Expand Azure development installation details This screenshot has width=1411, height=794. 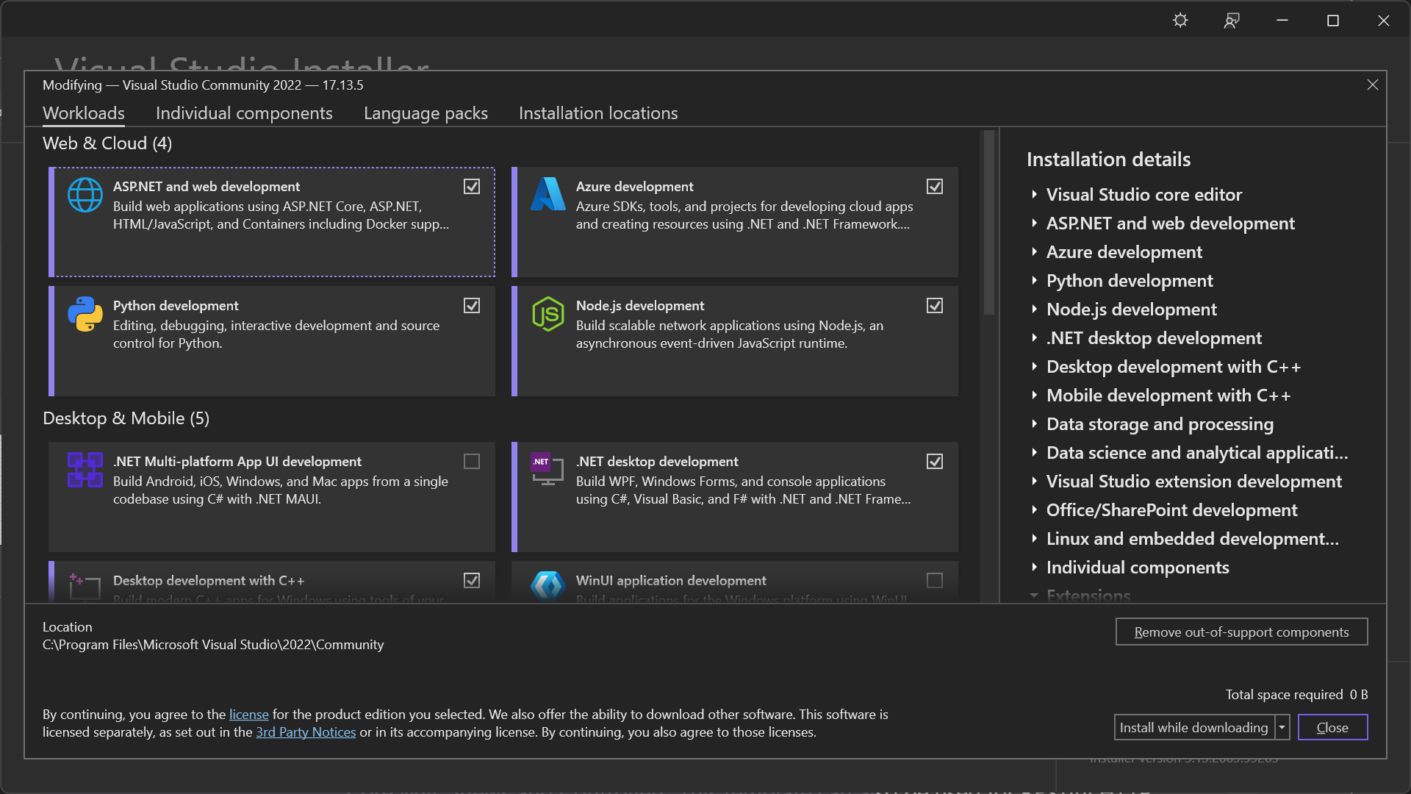point(1034,251)
